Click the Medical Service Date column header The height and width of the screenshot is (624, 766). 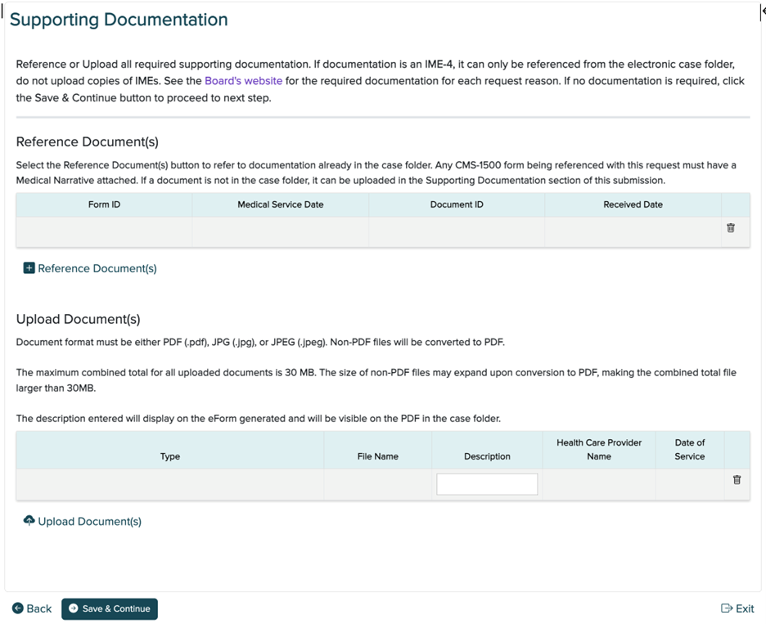[280, 204]
